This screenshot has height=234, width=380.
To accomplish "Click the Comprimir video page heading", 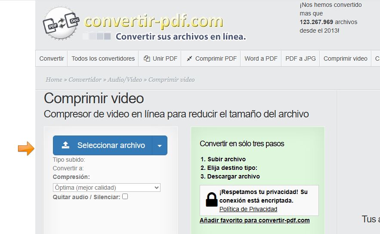I will click(x=94, y=99).
